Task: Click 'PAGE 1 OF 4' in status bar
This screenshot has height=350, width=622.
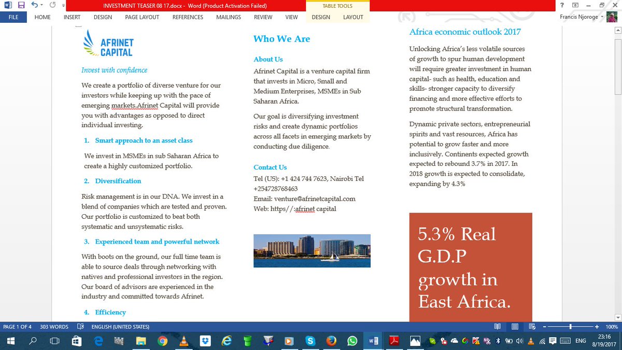Action: (18, 327)
